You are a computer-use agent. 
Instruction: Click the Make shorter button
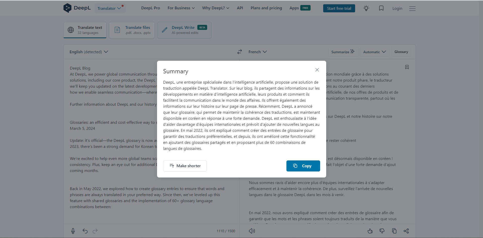185,166
